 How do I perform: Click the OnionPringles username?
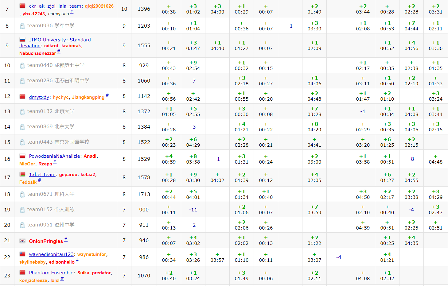click(46, 241)
